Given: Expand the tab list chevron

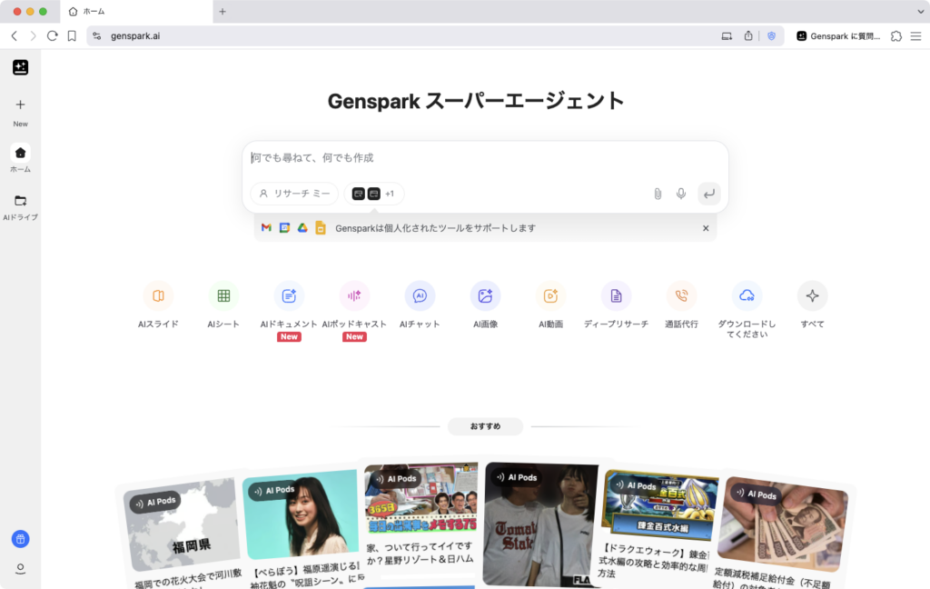Looking at the screenshot, I should (x=921, y=11).
